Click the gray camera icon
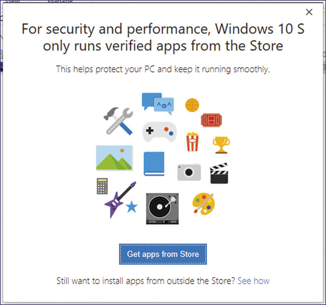The height and width of the screenshot is (305, 326). (x=189, y=172)
